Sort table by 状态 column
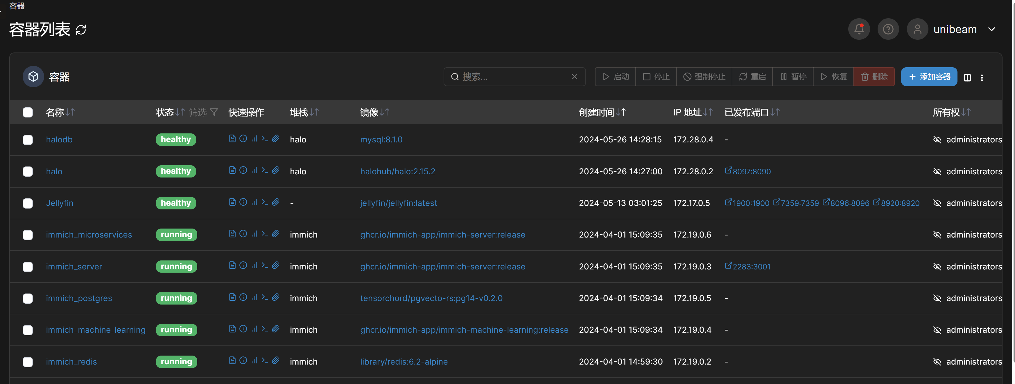The width and height of the screenshot is (1015, 384). [170, 113]
